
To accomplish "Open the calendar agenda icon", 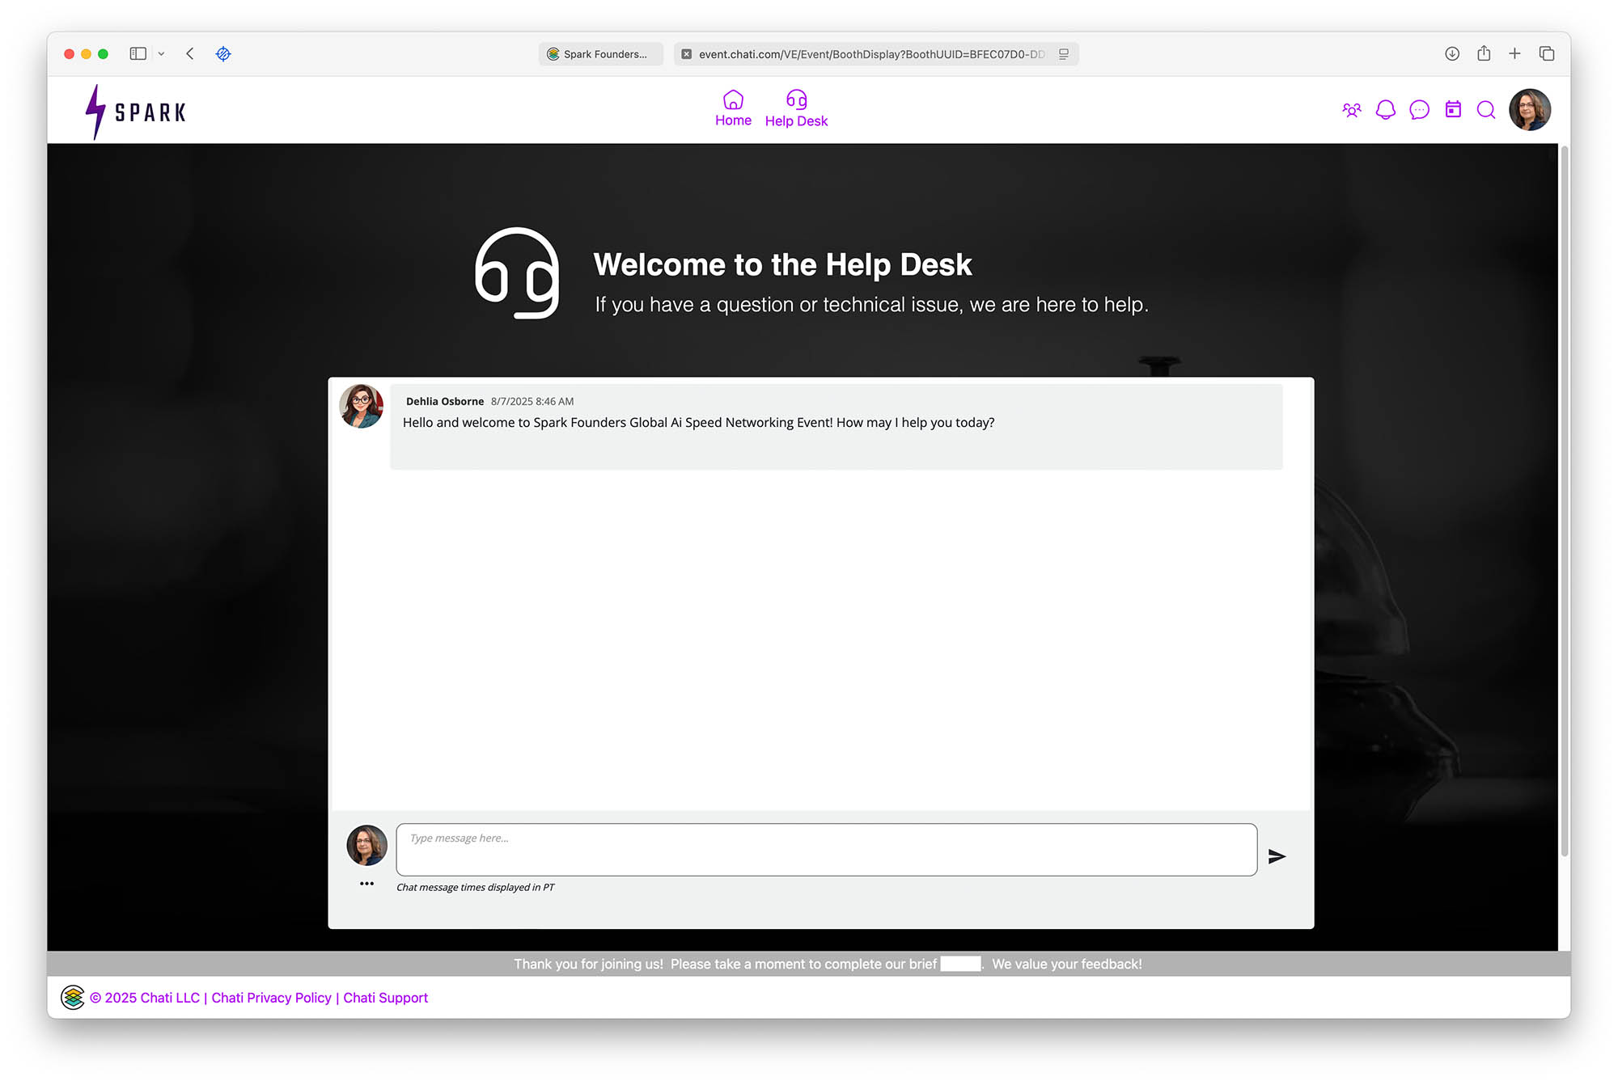I will 1453,110.
